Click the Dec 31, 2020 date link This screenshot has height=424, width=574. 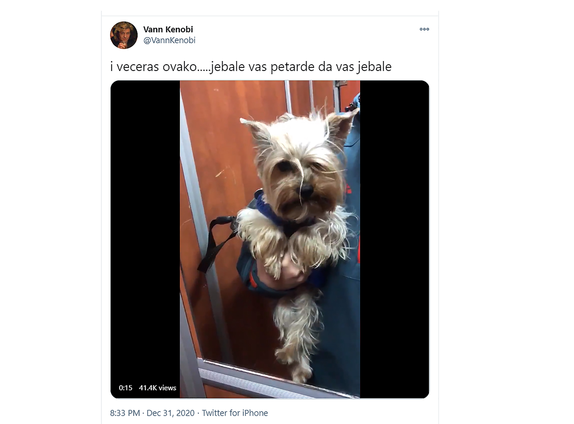170,413
